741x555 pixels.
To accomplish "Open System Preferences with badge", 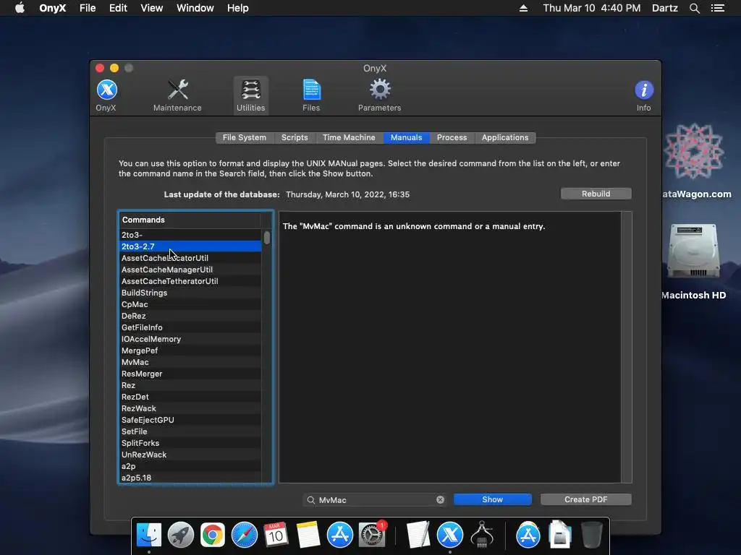I will pos(372,535).
